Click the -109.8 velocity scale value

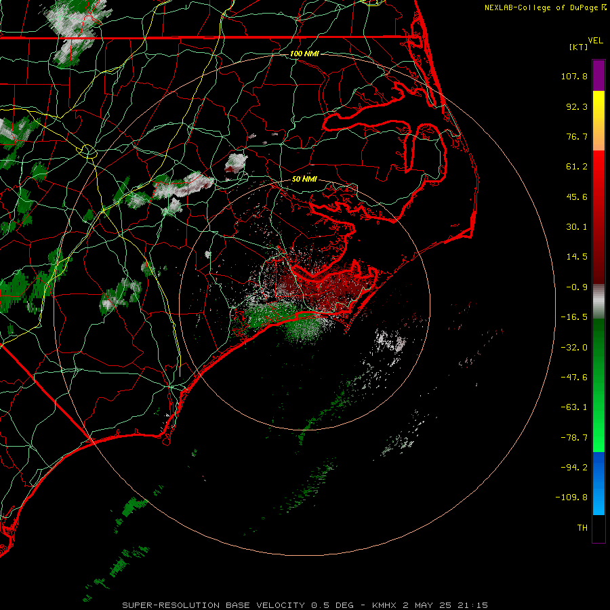click(572, 497)
